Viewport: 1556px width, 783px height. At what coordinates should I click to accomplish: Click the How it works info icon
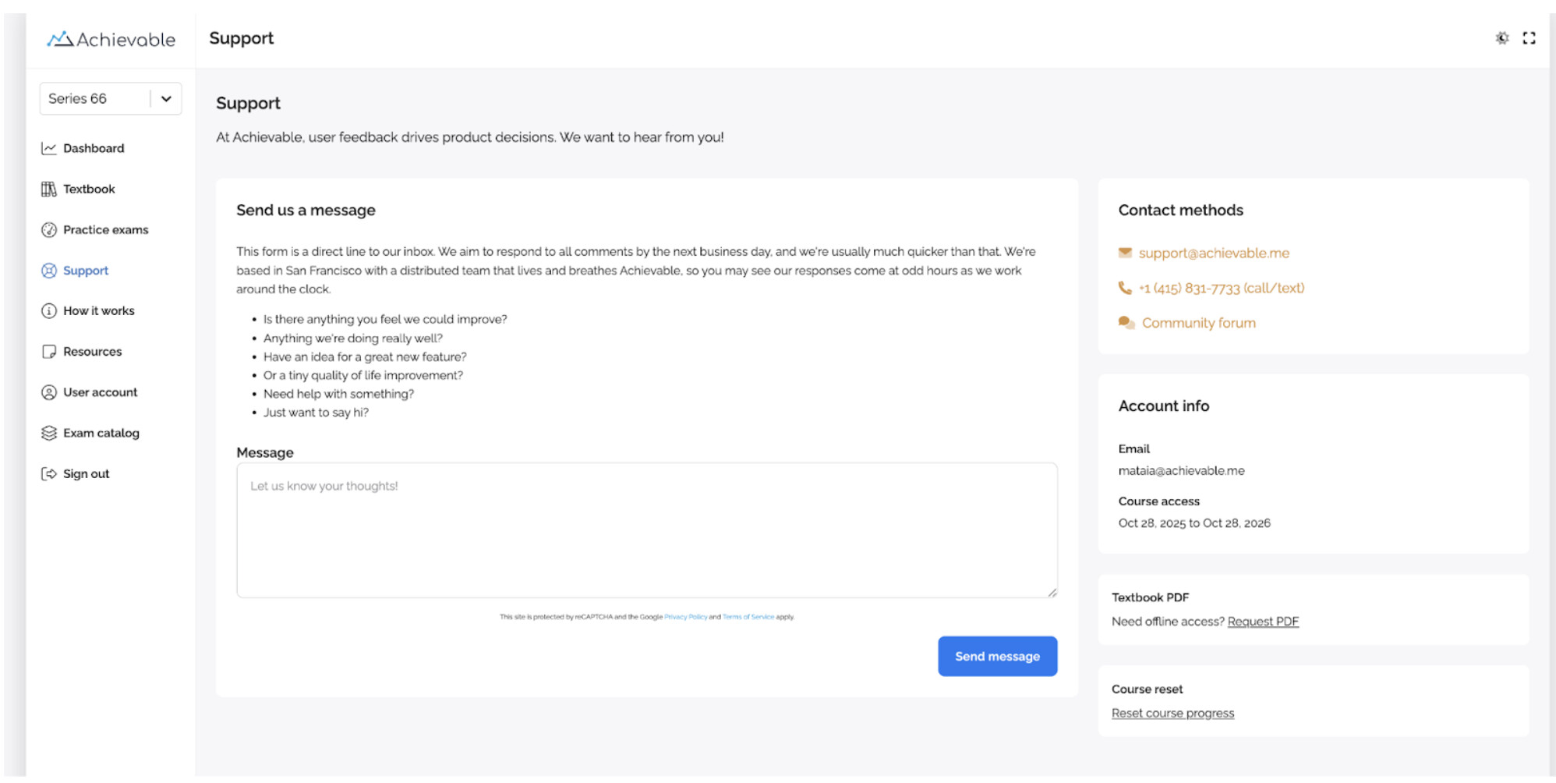coord(49,311)
